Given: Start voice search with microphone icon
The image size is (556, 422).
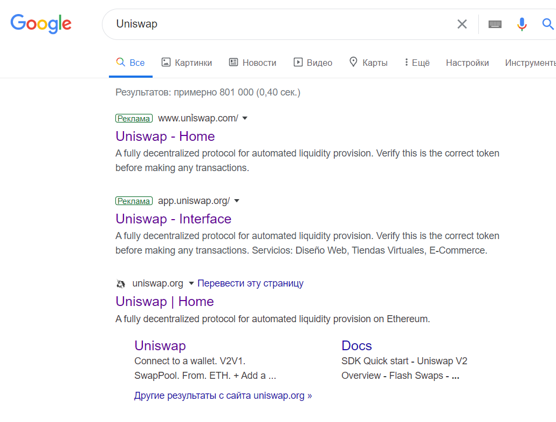Looking at the screenshot, I should click(x=521, y=24).
